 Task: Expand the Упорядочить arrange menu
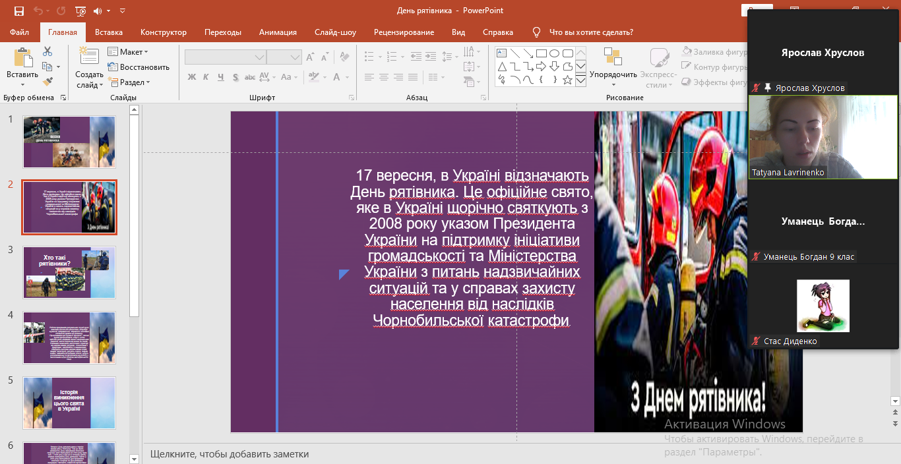tap(613, 68)
